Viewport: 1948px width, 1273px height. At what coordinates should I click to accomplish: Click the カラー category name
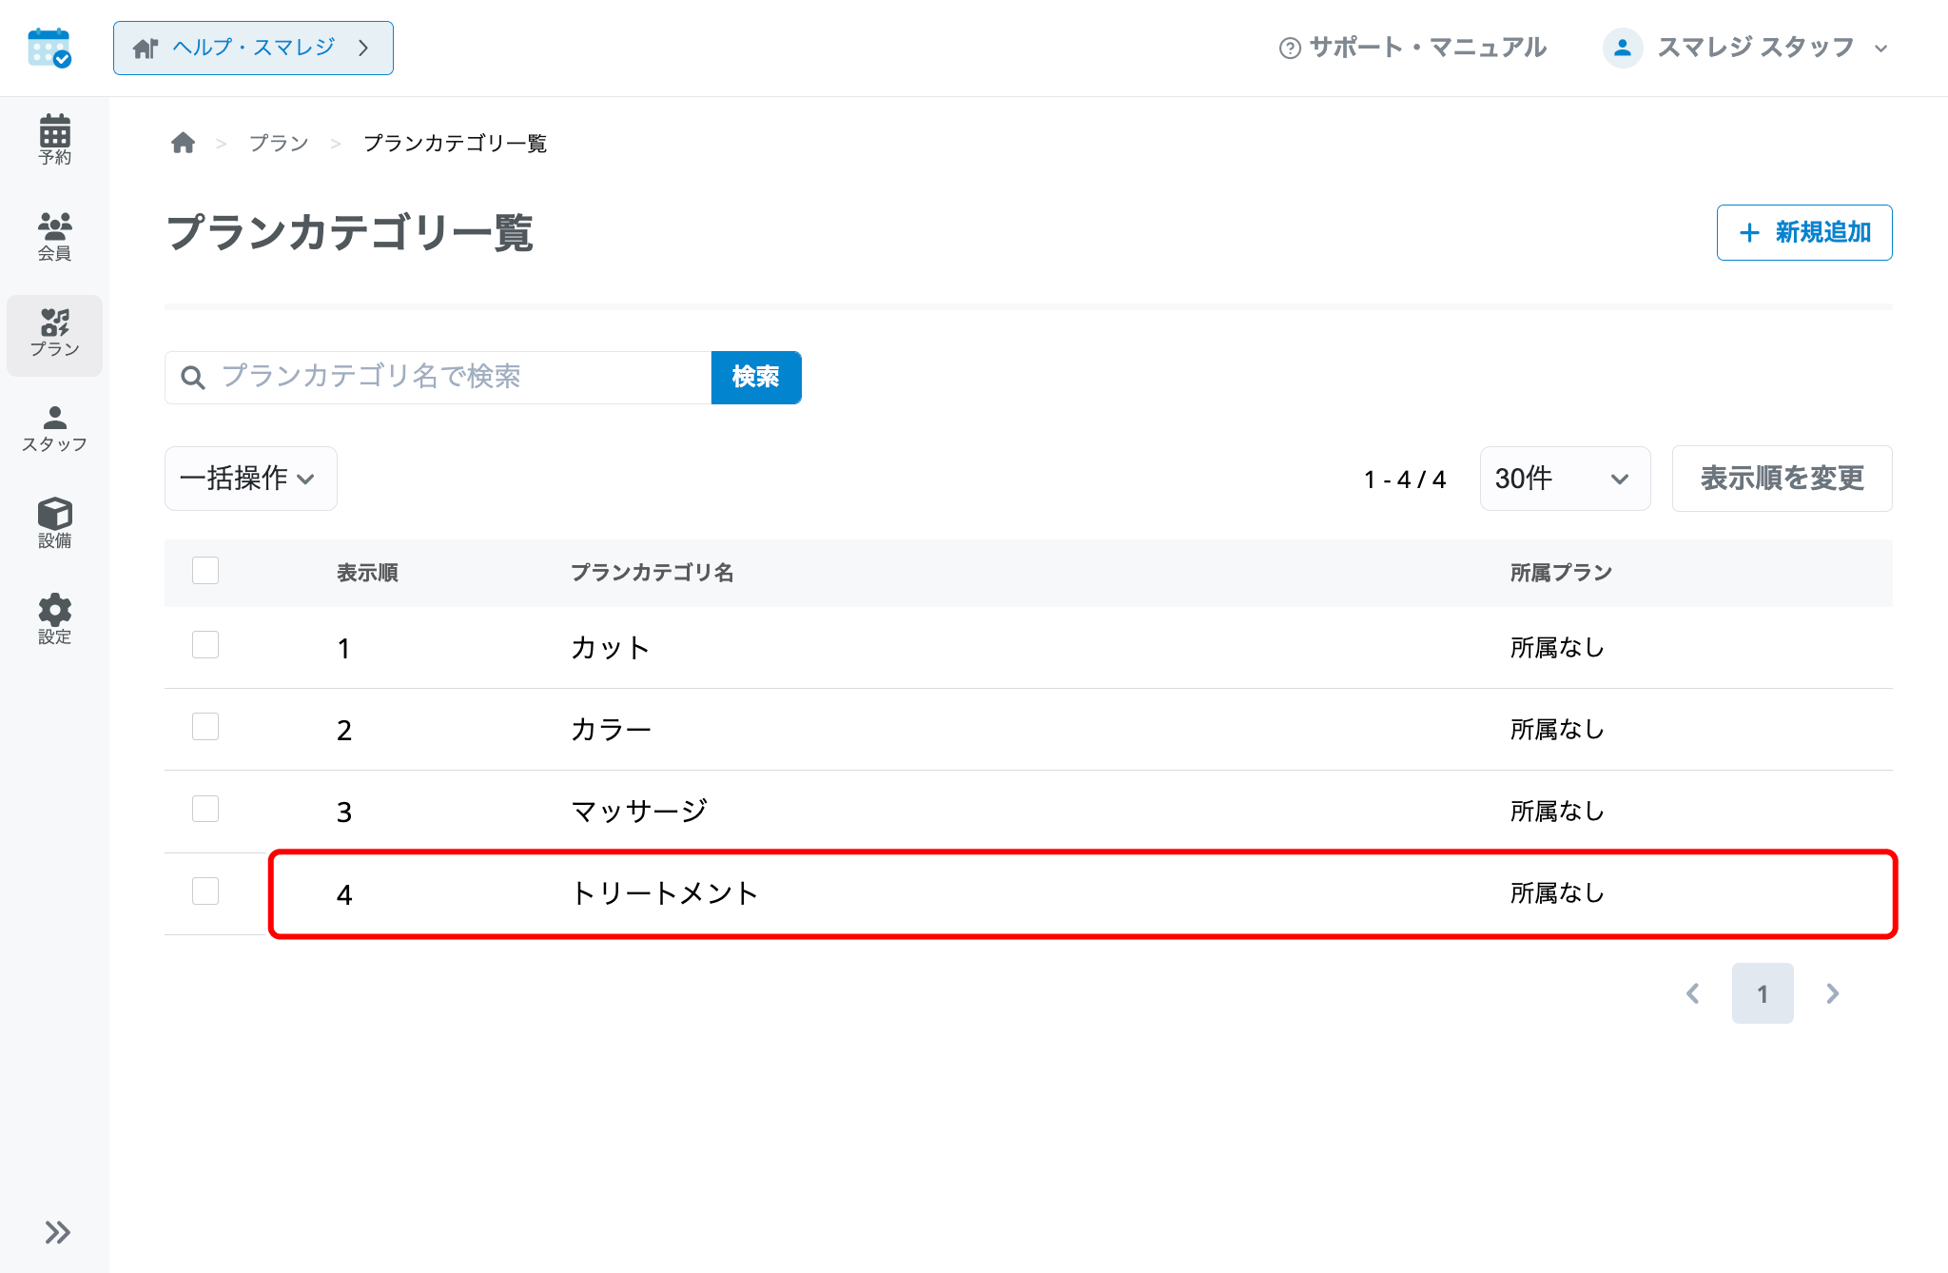pyautogui.click(x=611, y=730)
